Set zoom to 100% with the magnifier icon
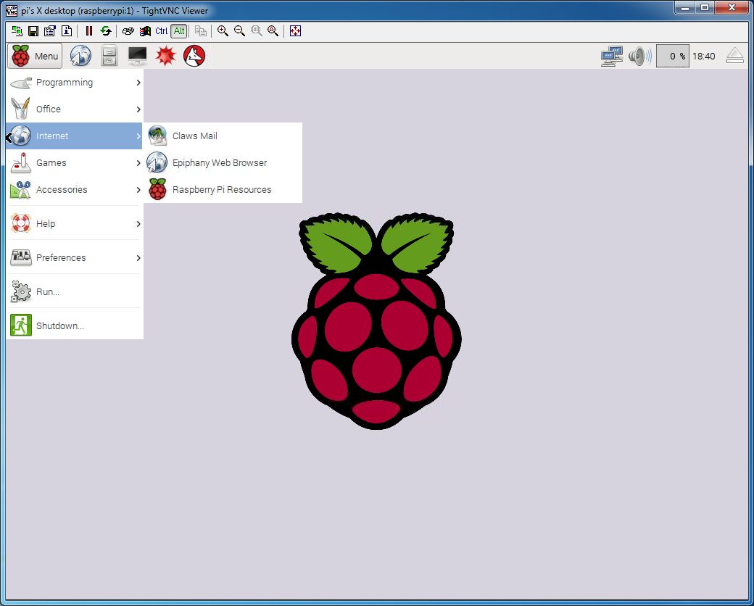The width and height of the screenshot is (754, 606). click(x=257, y=31)
